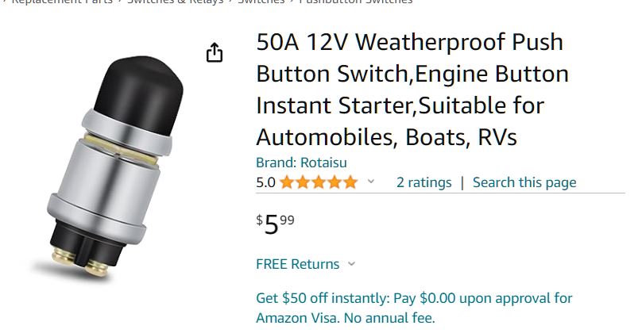Open the 2 ratings link

[x=423, y=182]
